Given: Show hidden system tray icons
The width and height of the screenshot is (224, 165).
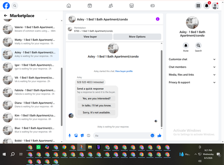Looking at the screenshot, I should (195, 154).
